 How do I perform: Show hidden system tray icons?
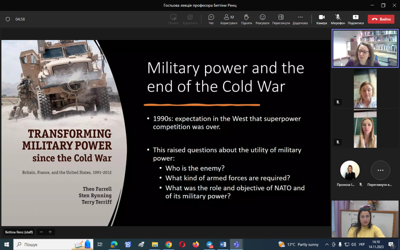[327, 244]
